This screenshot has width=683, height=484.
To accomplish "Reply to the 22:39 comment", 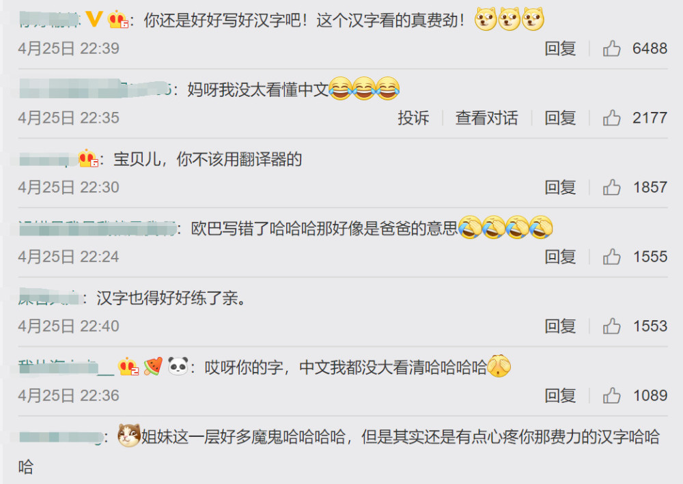I will (x=560, y=48).
